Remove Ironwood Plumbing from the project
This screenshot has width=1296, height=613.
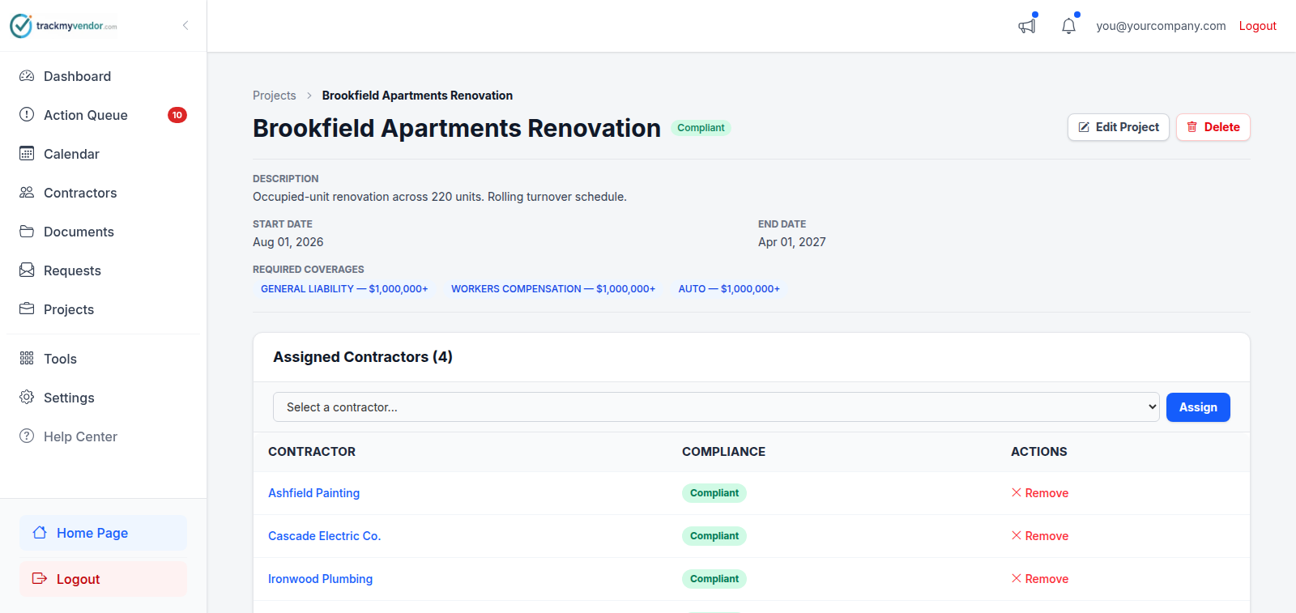pos(1039,579)
